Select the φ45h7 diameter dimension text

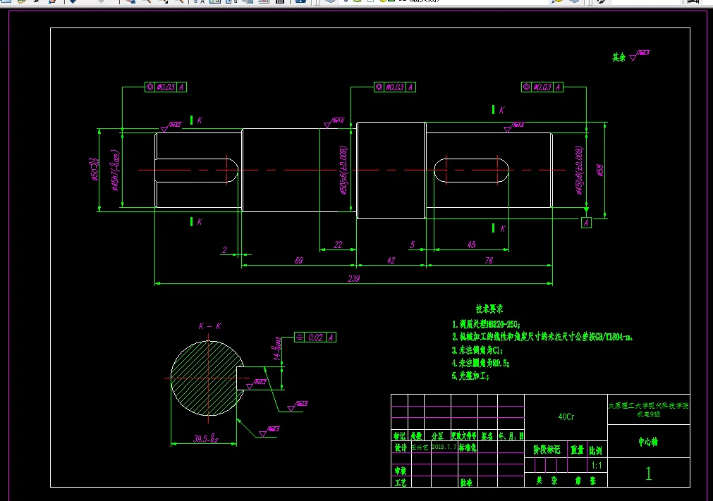coord(116,171)
